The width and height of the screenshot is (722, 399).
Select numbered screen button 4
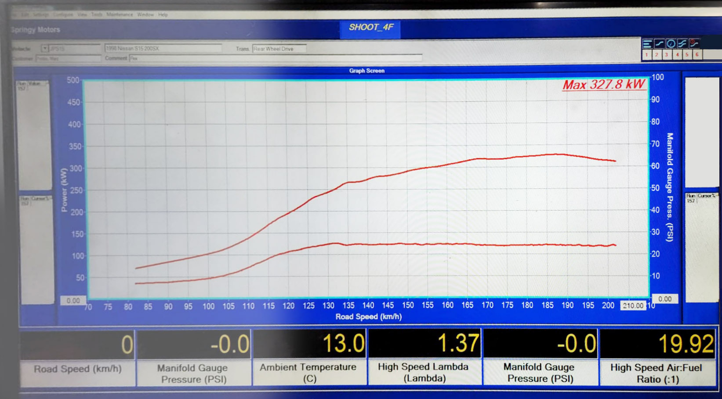tap(677, 55)
